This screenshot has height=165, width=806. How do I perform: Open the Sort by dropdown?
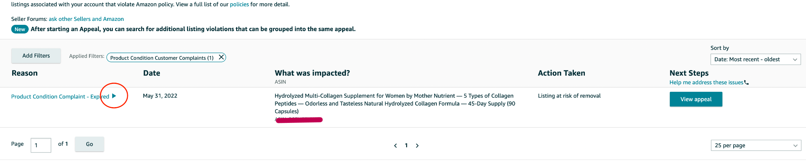pos(755,59)
